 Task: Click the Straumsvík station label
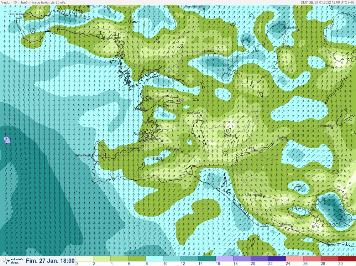(130, 148)
